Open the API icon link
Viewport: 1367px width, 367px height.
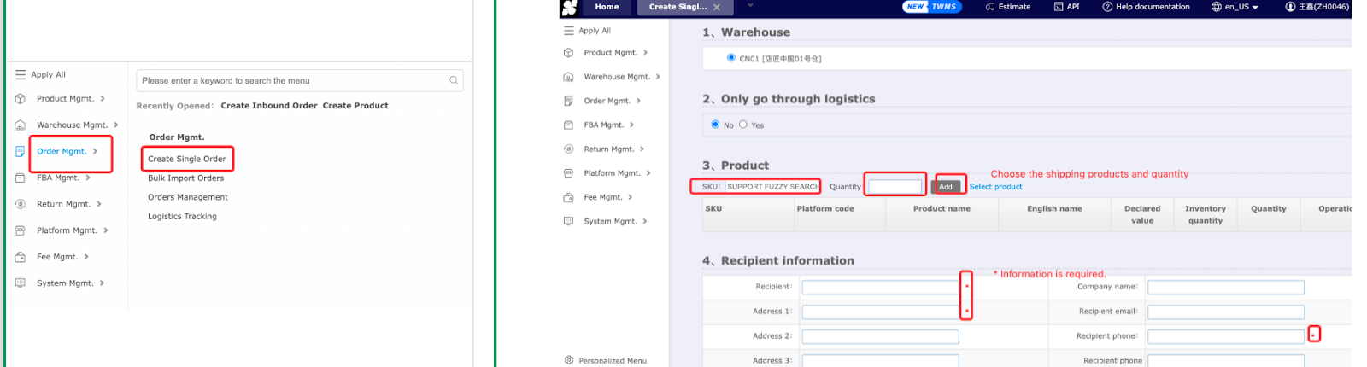pyautogui.click(x=1059, y=7)
